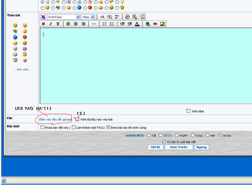Screen dimensions: 252x185
Task: Center align text icon
Action: (x=76, y=24)
